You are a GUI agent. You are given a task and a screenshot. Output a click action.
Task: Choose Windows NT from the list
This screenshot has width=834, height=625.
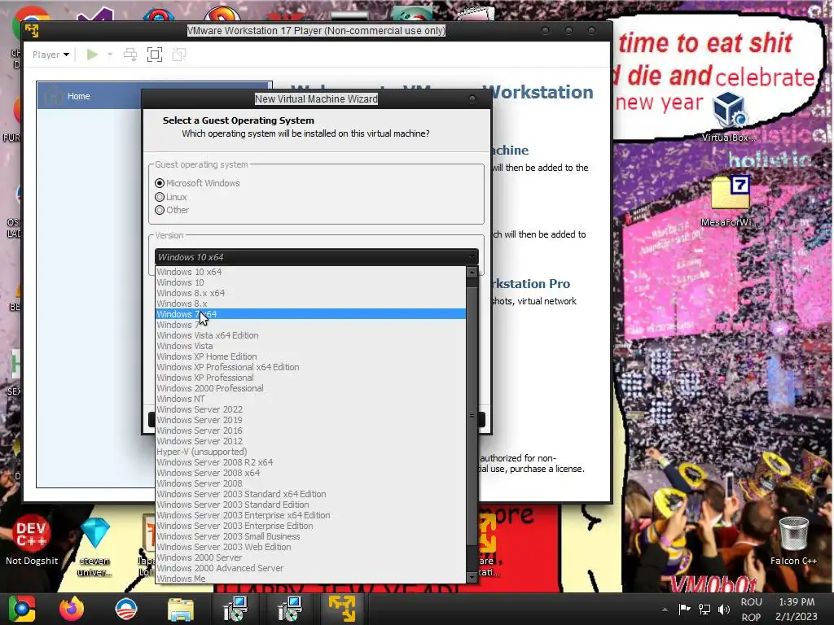tap(310, 399)
